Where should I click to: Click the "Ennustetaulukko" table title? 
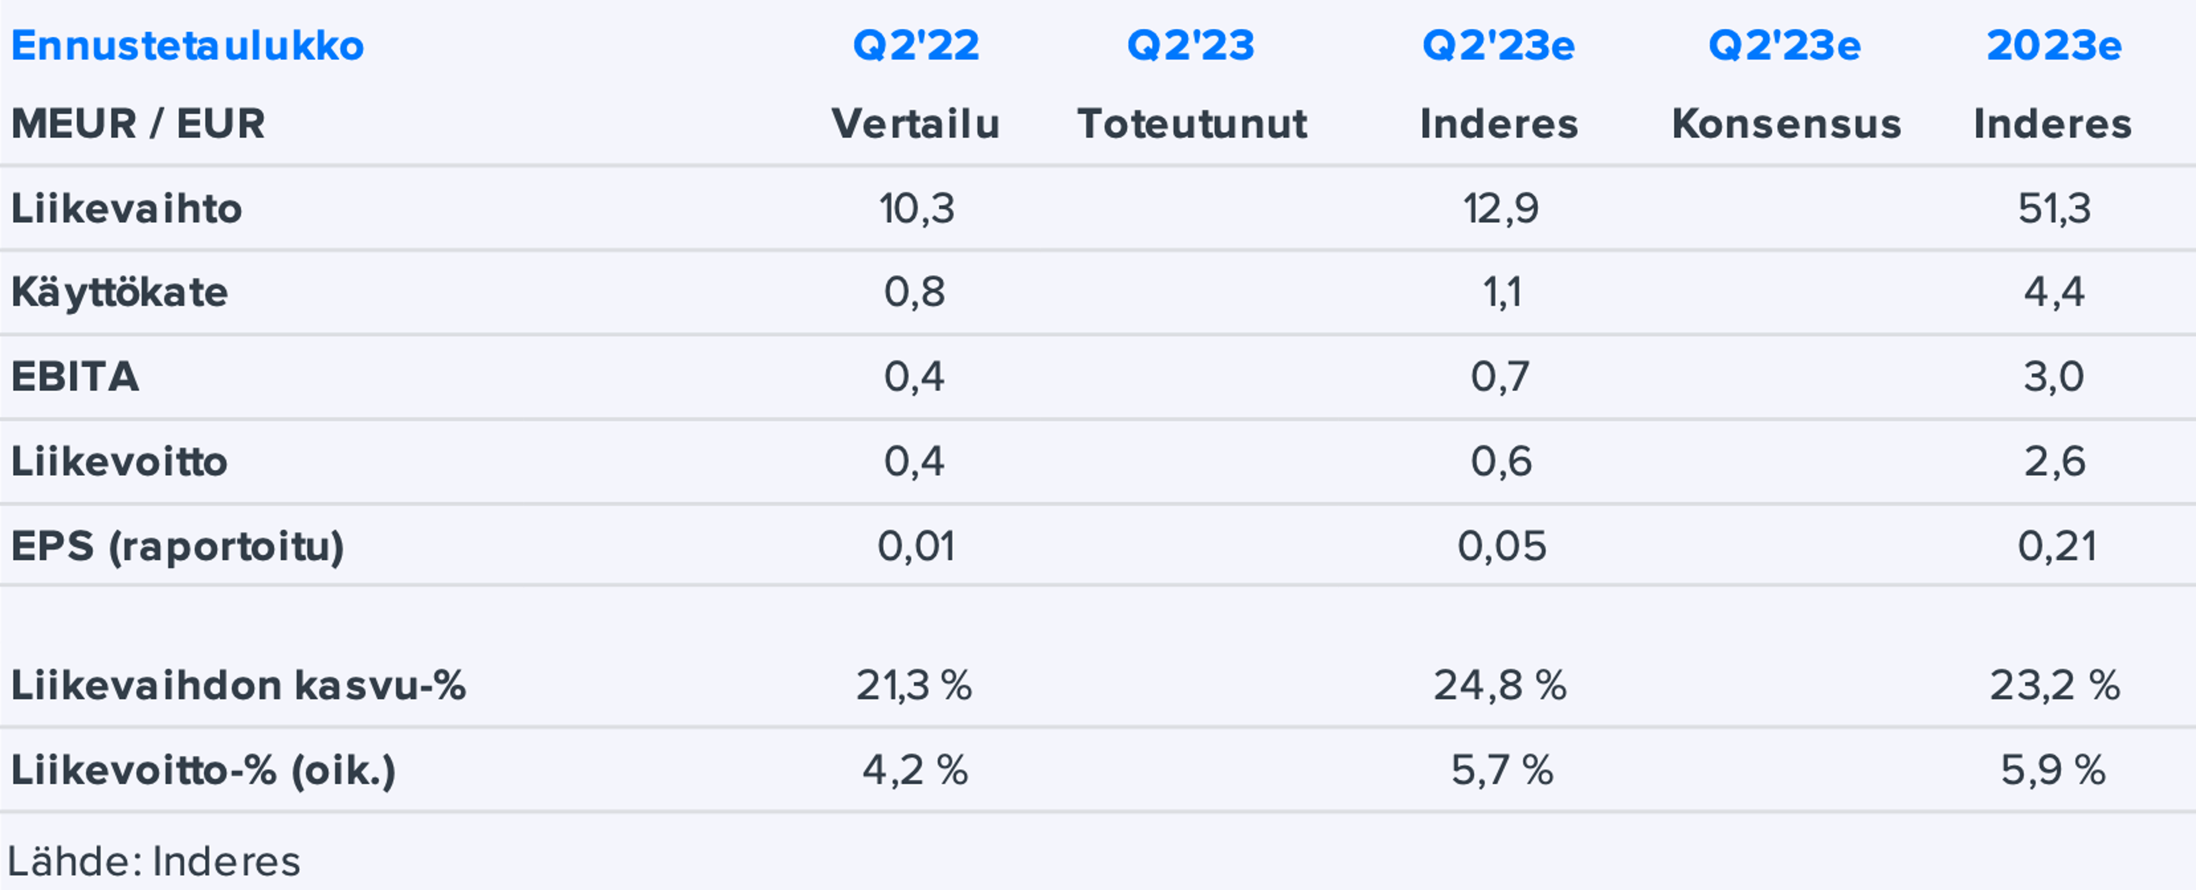point(188,46)
